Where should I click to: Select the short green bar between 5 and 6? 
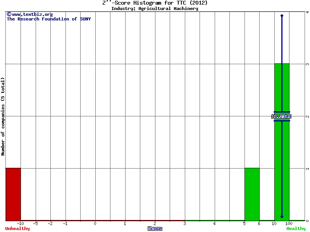pos(252,194)
